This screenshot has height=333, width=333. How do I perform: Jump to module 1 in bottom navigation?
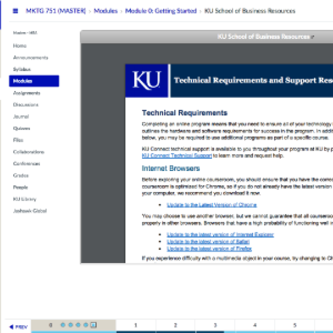(x=136, y=325)
